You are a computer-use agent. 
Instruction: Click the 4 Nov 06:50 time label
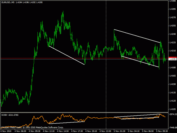20,131
